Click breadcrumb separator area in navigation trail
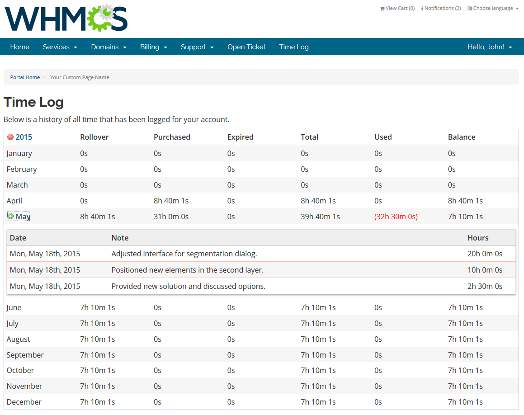 point(44,77)
